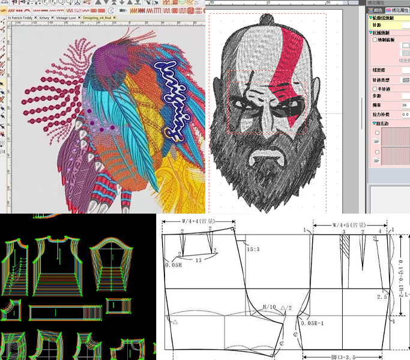Viewport: 410px width, 360px height.
Task: Click the cursive lettering on feather design
Action: tap(171, 101)
